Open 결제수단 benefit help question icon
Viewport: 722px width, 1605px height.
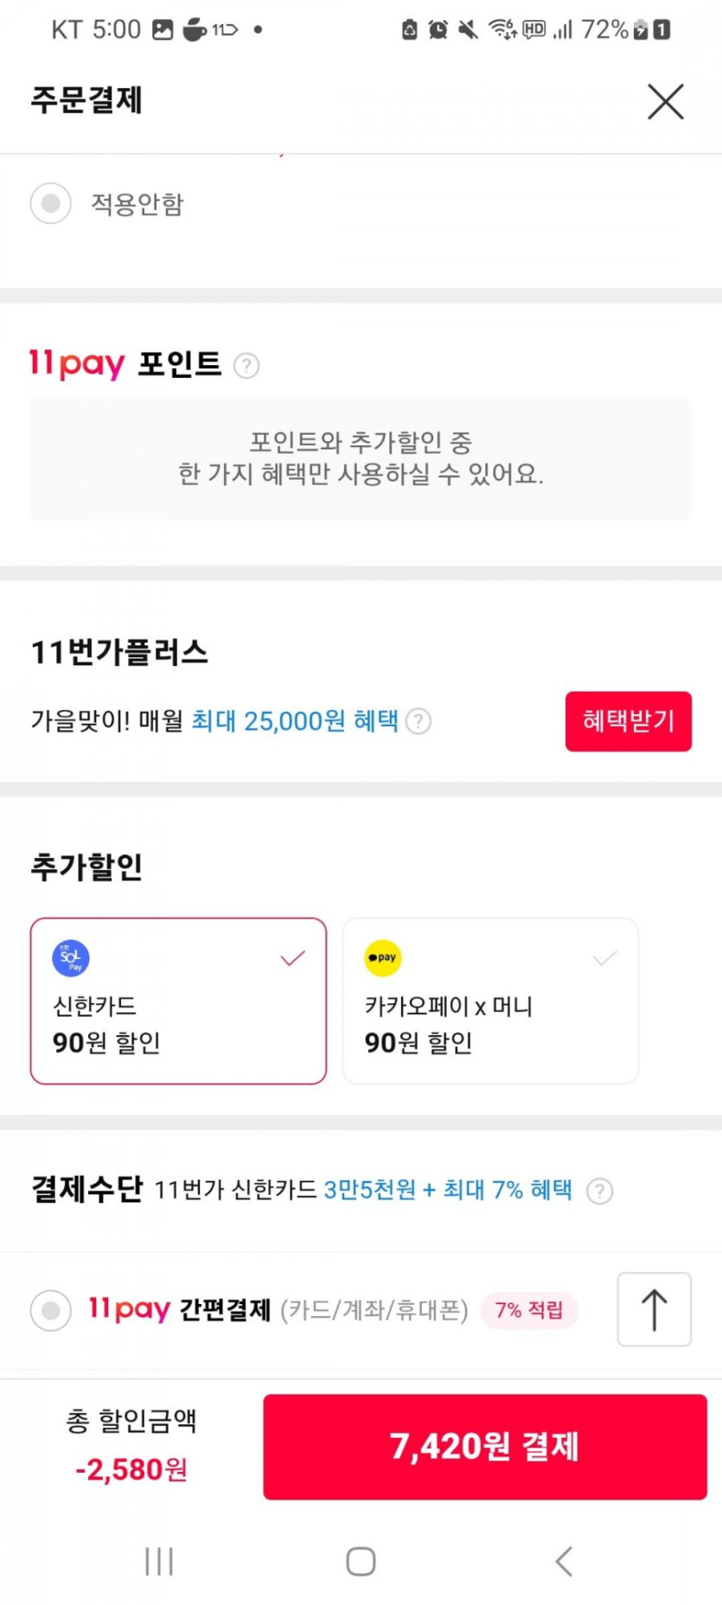pyautogui.click(x=599, y=1192)
